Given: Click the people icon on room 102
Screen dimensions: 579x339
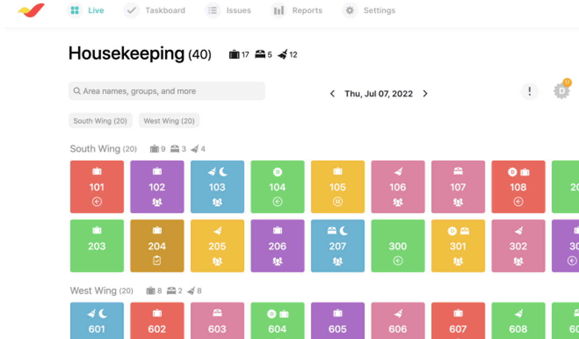Looking at the screenshot, I should click(x=157, y=202).
